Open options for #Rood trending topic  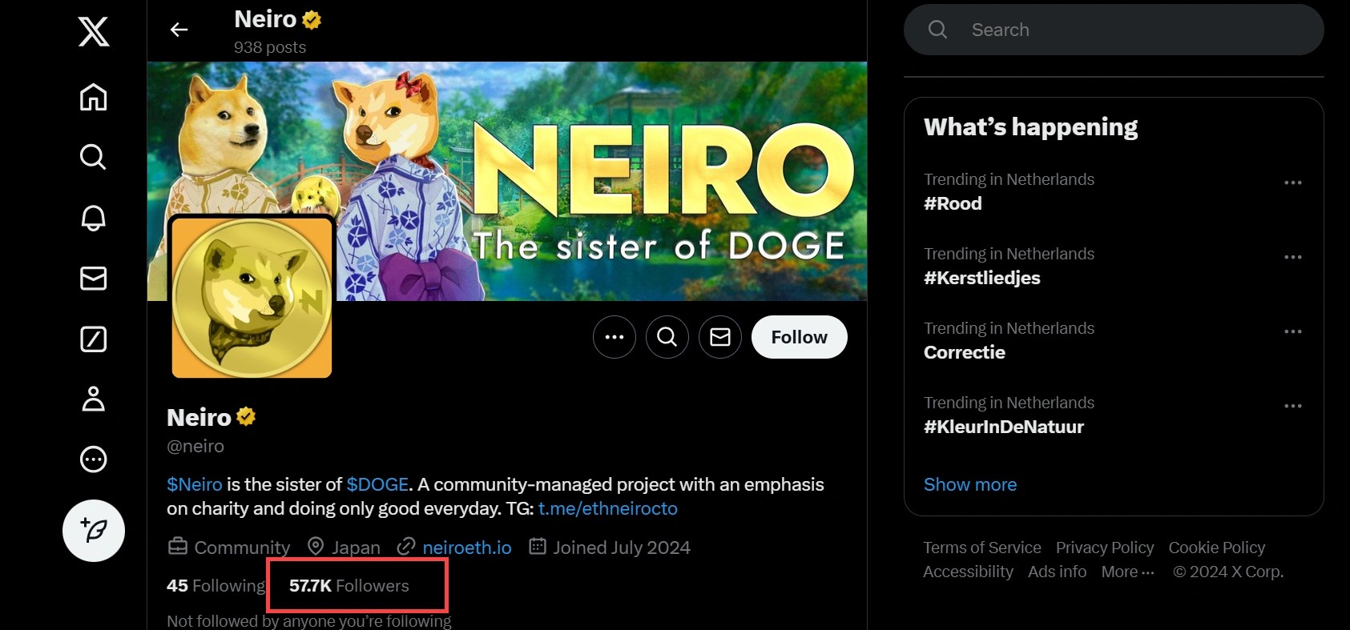click(1292, 183)
